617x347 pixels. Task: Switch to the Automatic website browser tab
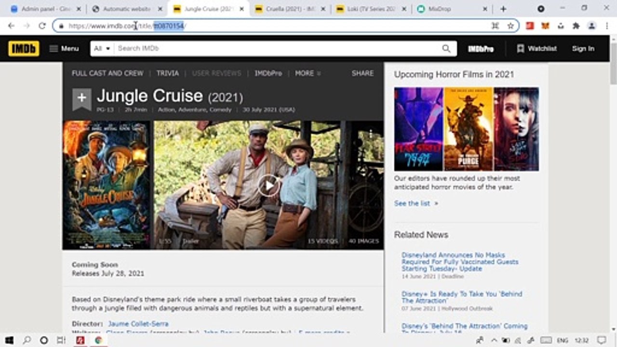point(127,9)
